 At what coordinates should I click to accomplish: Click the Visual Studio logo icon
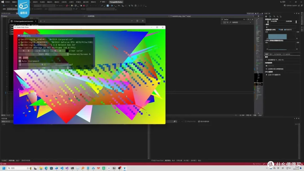[x=3, y=2]
